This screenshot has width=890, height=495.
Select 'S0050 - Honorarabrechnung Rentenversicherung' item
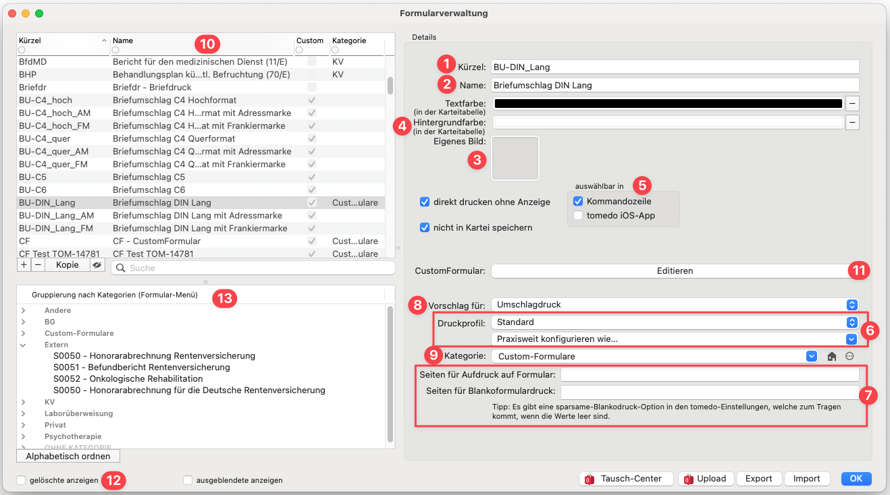point(154,355)
